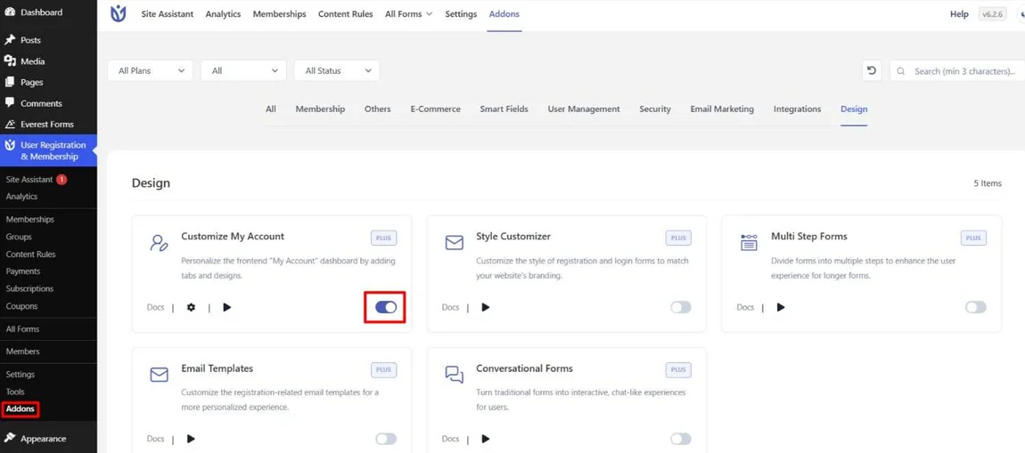Select the All category tab
Viewport: 1025px width, 453px height.
pyautogui.click(x=271, y=109)
